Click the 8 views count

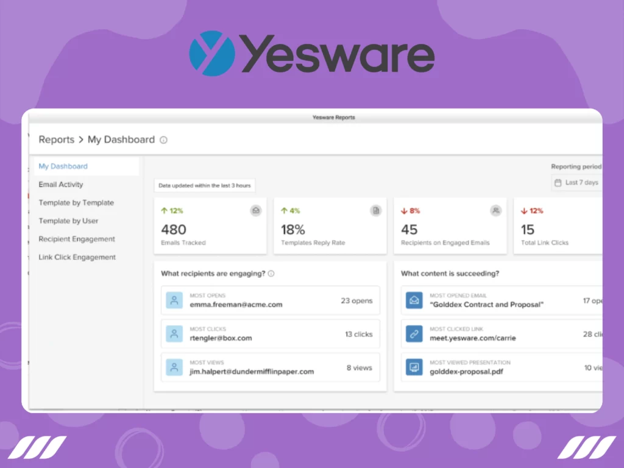pos(360,367)
